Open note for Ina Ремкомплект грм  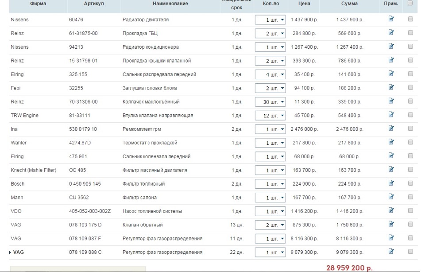point(391,128)
